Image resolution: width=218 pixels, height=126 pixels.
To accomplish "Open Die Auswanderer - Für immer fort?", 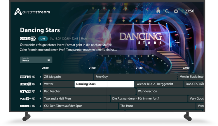I will pos(149,99).
